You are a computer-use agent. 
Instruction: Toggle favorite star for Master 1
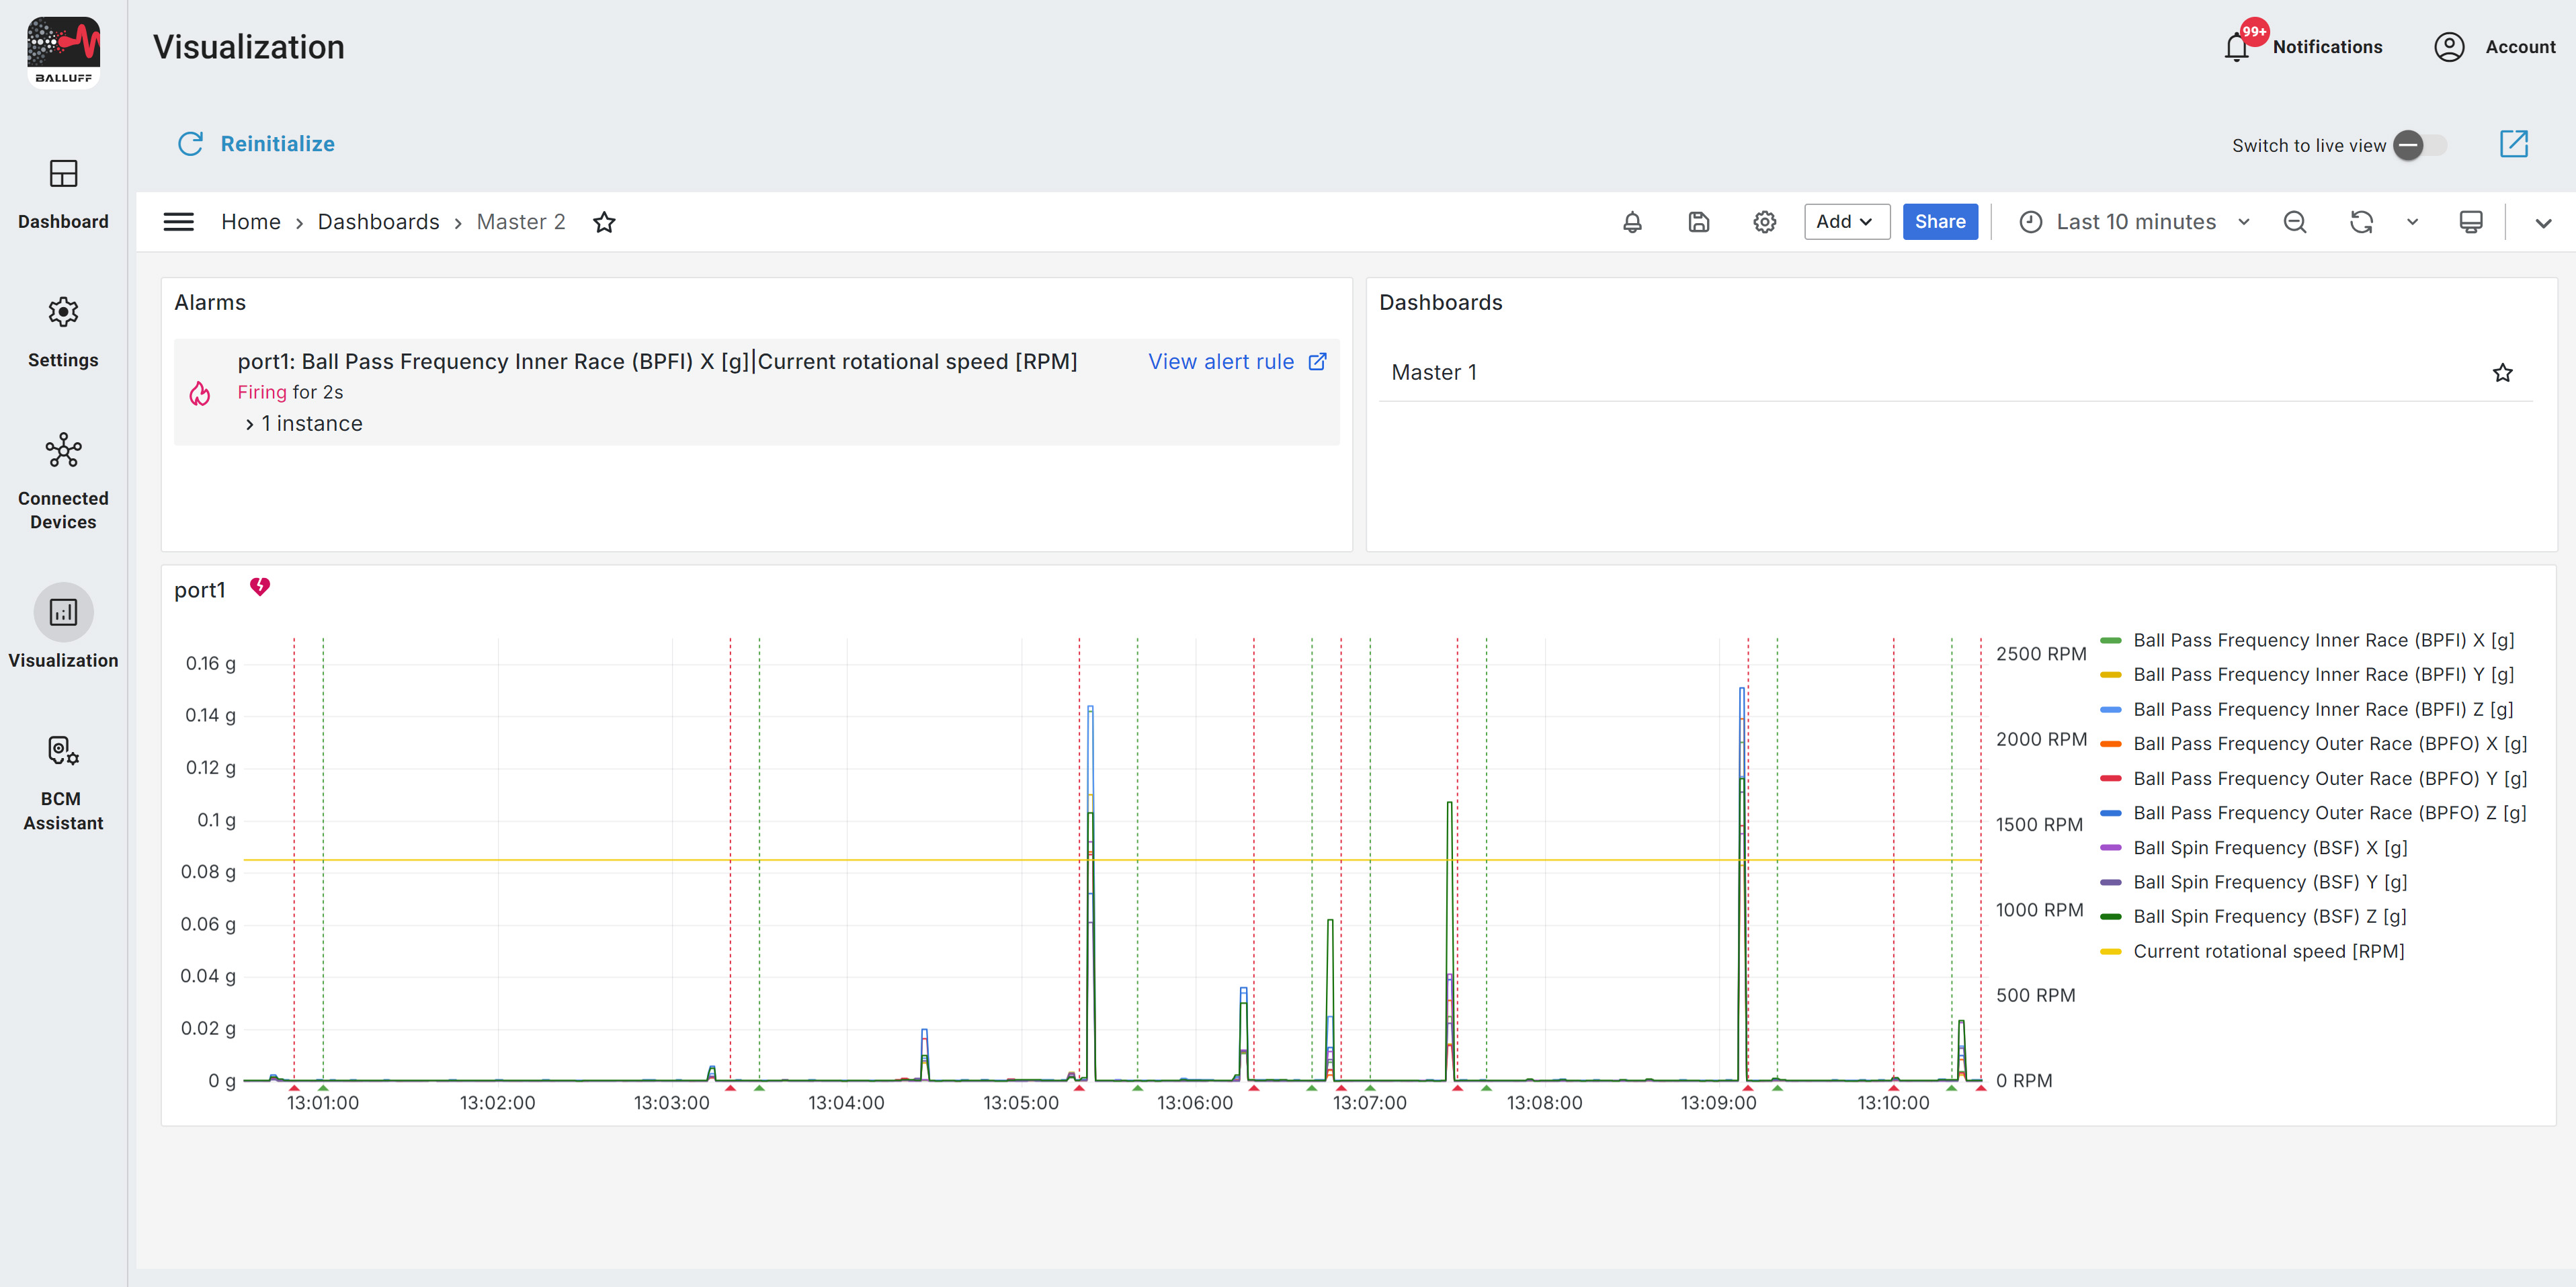coord(2502,373)
